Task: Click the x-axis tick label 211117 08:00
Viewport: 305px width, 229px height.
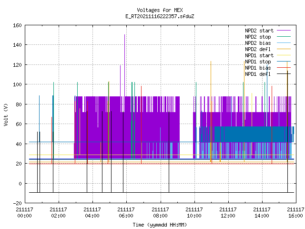Action: pyautogui.click(x=160, y=213)
